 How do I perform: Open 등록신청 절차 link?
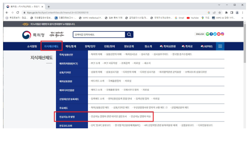(x=142, y=99)
